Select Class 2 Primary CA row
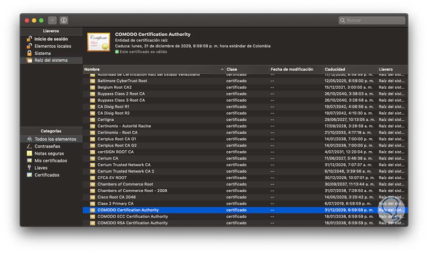 pos(245,204)
